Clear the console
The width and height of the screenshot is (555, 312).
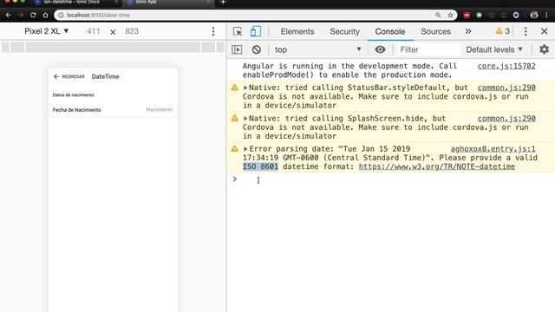tap(257, 49)
